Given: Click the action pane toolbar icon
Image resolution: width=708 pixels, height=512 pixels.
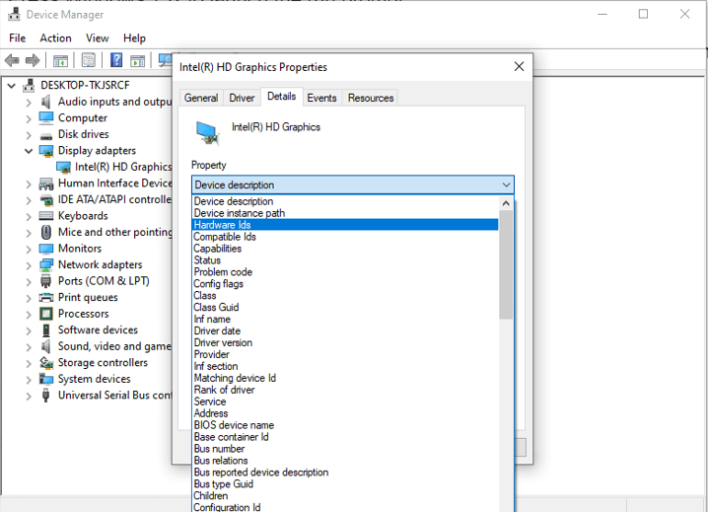Looking at the screenshot, I should point(138,60).
